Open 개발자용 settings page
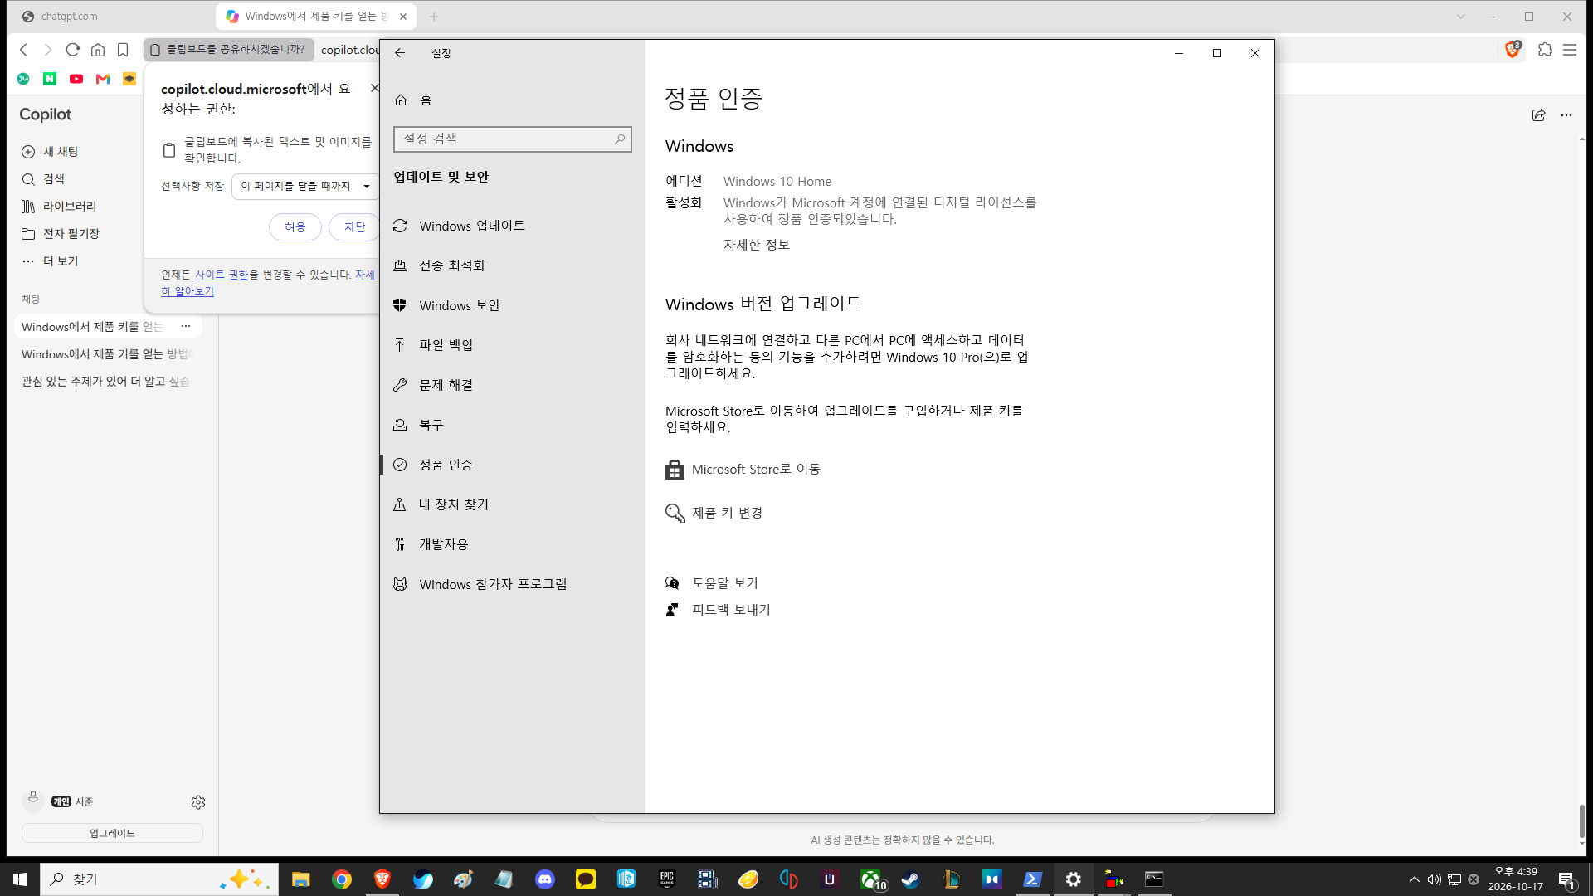 click(x=512, y=544)
